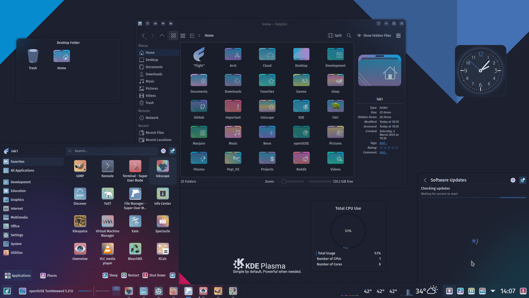Pin the application launcher open
The width and height of the screenshot is (529, 298).
[172, 151]
